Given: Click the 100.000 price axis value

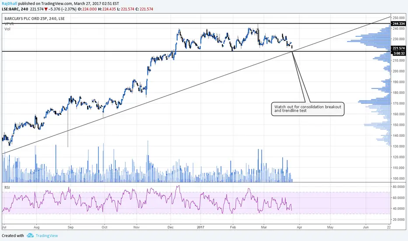Looking at the screenshot, I should [399, 178].
